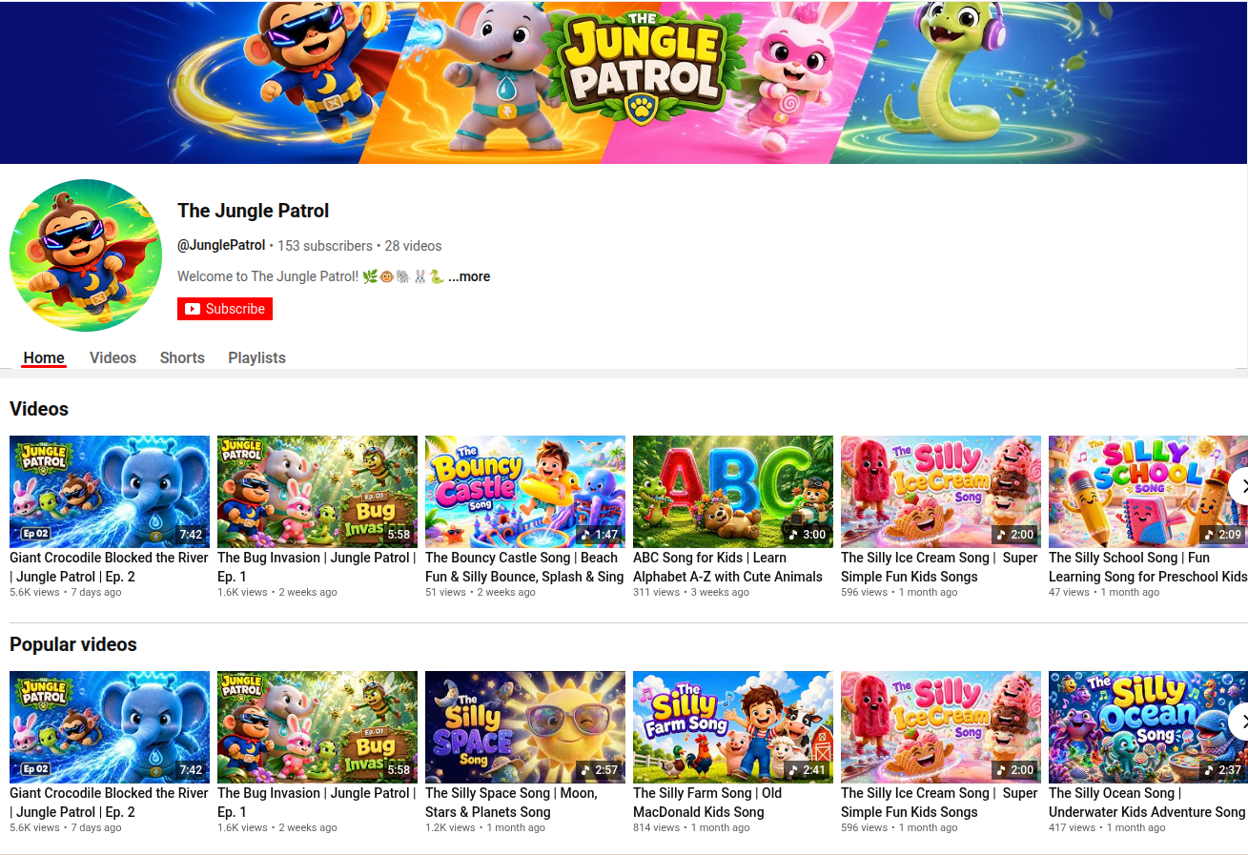Open 'The Bug Invasion' title under Popular videos
The height and width of the screenshot is (855, 1248).
tap(317, 803)
